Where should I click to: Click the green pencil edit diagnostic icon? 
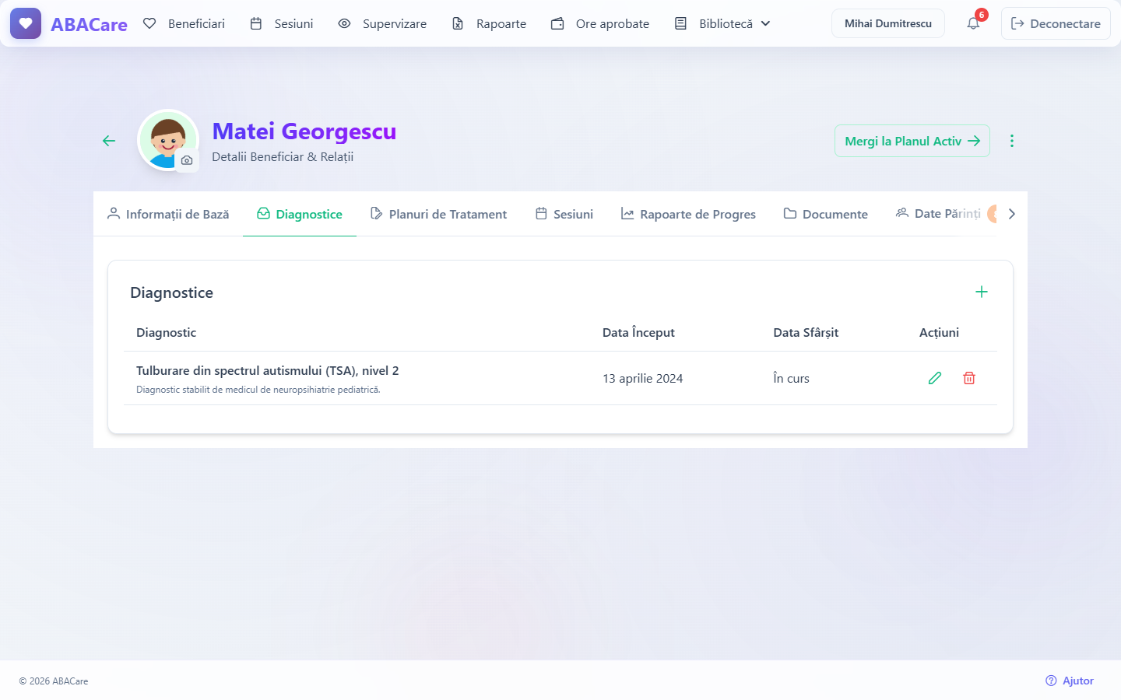(x=935, y=378)
